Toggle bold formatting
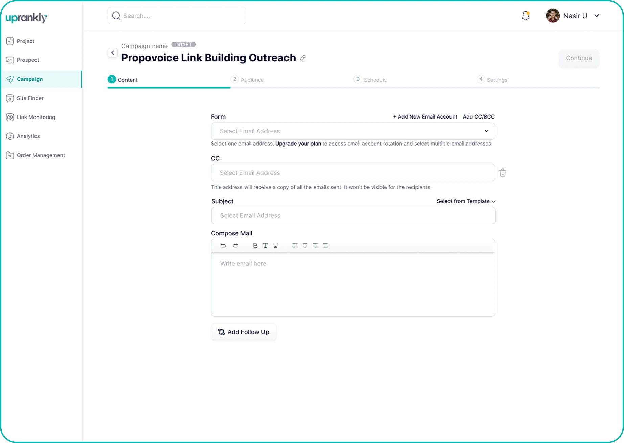 coord(255,245)
